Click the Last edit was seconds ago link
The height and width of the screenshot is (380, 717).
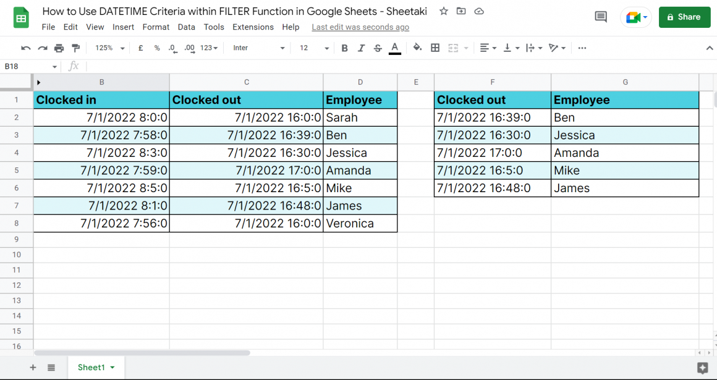pyautogui.click(x=360, y=27)
